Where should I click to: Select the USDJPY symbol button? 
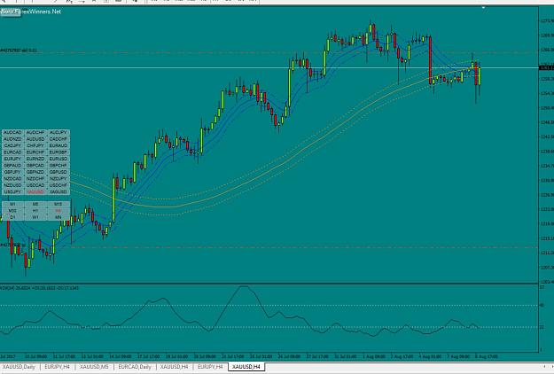coord(12,191)
